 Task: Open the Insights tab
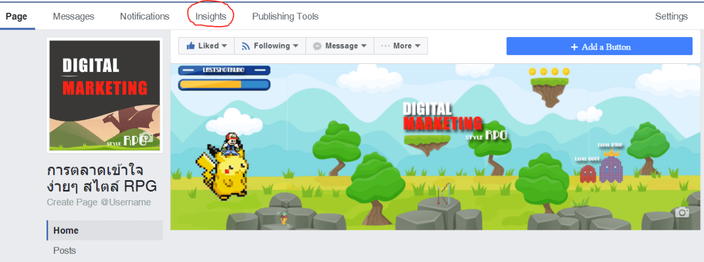(x=211, y=16)
